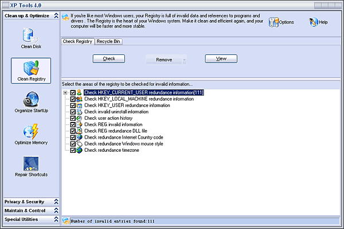Click the REG invalid information icon
This screenshot has height=229, width=344.
[x=79, y=124]
